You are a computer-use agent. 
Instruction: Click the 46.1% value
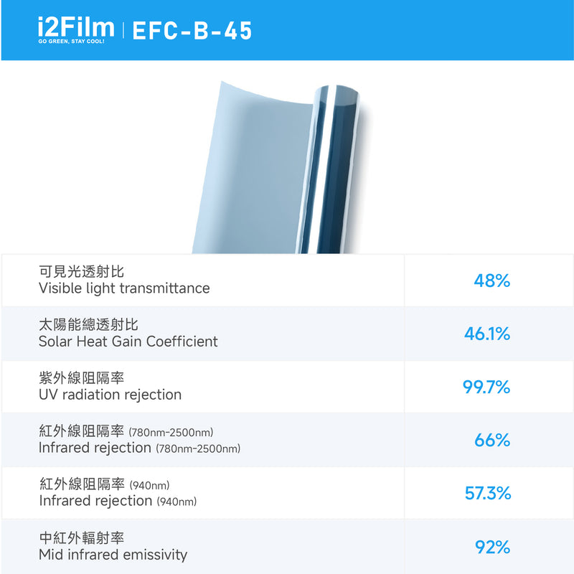tap(487, 334)
